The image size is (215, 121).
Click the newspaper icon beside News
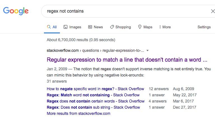90,27
